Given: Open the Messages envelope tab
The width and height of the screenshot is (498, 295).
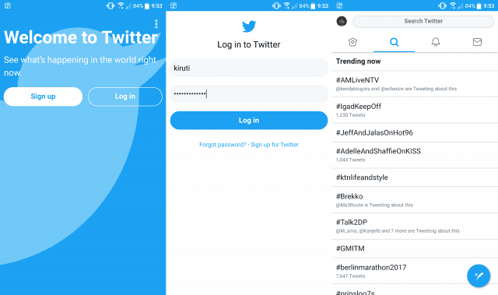Looking at the screenshot, I should point(477,42).
